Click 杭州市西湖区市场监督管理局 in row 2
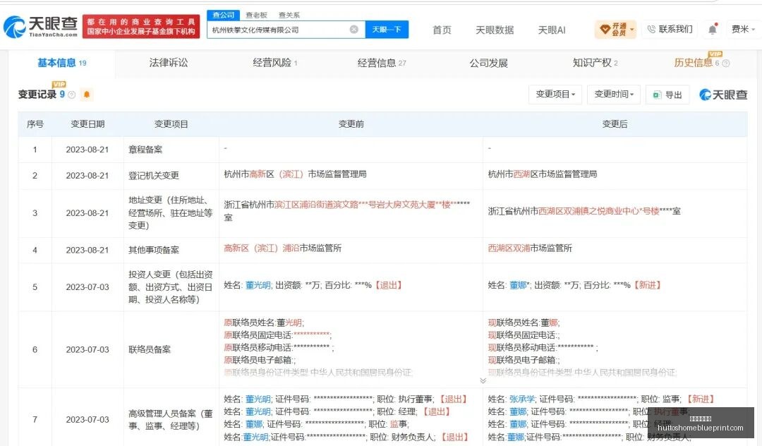Image resolution: width=762 pixels, height=446 pixels. coord(543,174)
